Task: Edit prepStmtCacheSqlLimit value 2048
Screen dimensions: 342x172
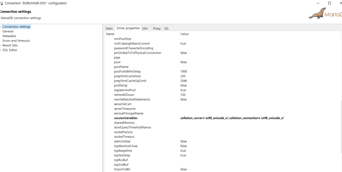Action: [184, 81]
